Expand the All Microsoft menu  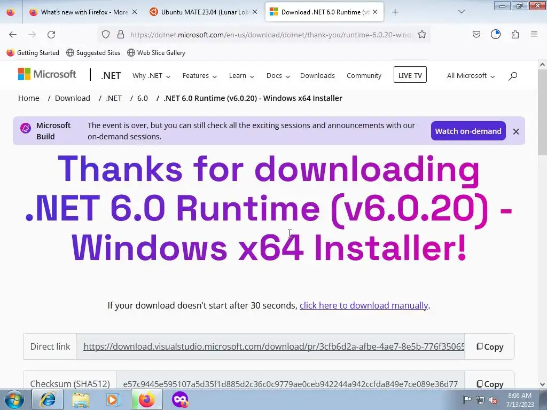click(x=471, y=76)
